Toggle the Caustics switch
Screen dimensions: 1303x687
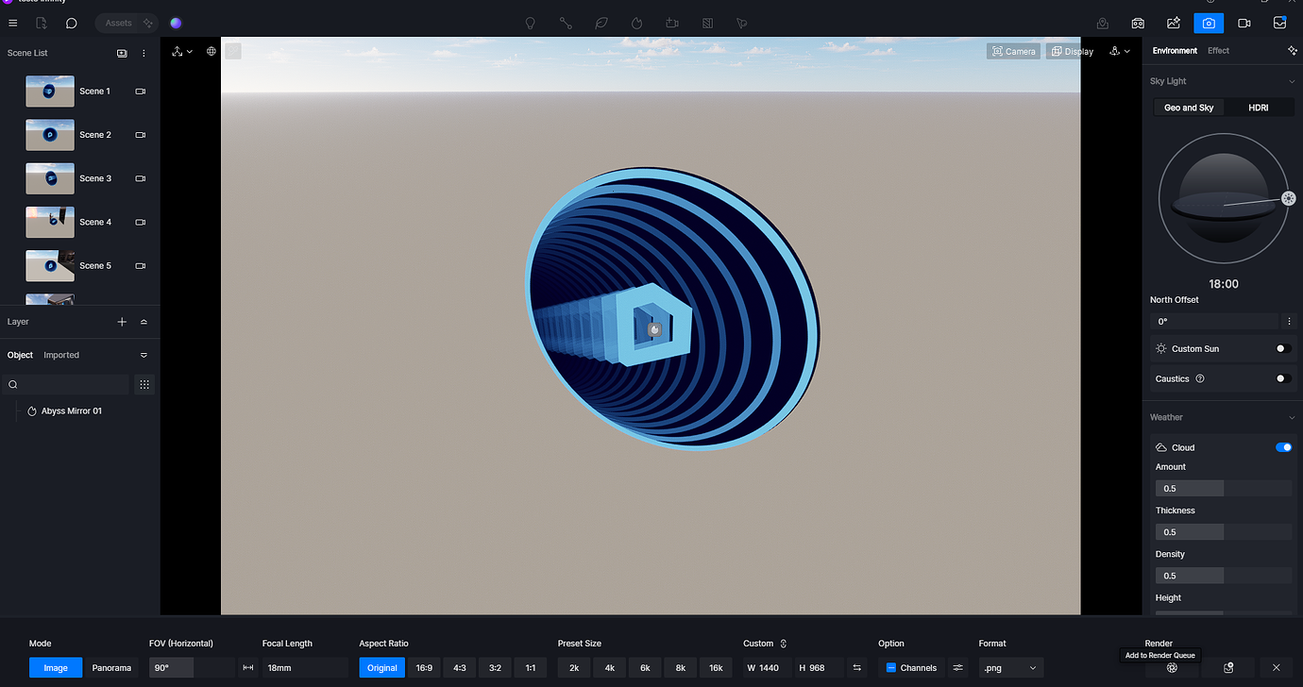coord(1283,378)
